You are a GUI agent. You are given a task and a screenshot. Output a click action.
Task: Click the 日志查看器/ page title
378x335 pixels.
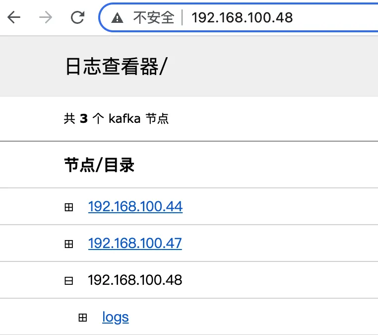(117, 67)
